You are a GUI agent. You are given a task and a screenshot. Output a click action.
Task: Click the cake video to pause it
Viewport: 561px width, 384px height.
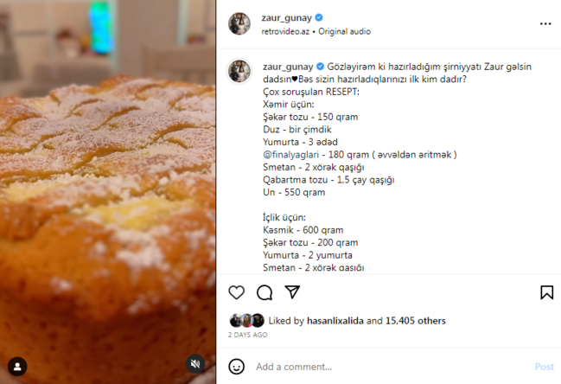coord(108,190)
